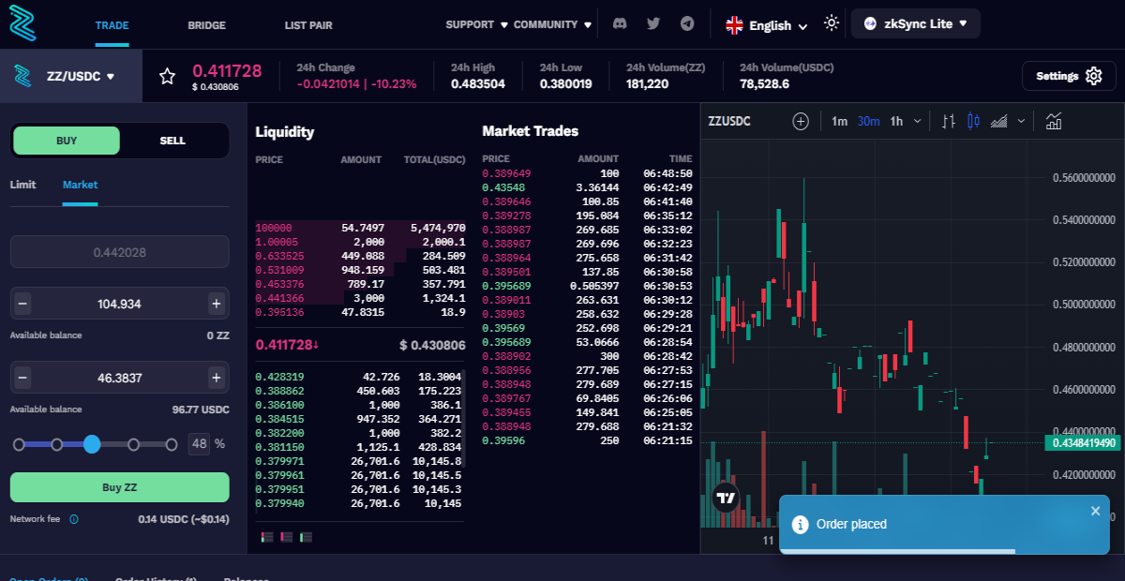Select the BUY order side
1125x581 pixels.
[x=67, y=141]
